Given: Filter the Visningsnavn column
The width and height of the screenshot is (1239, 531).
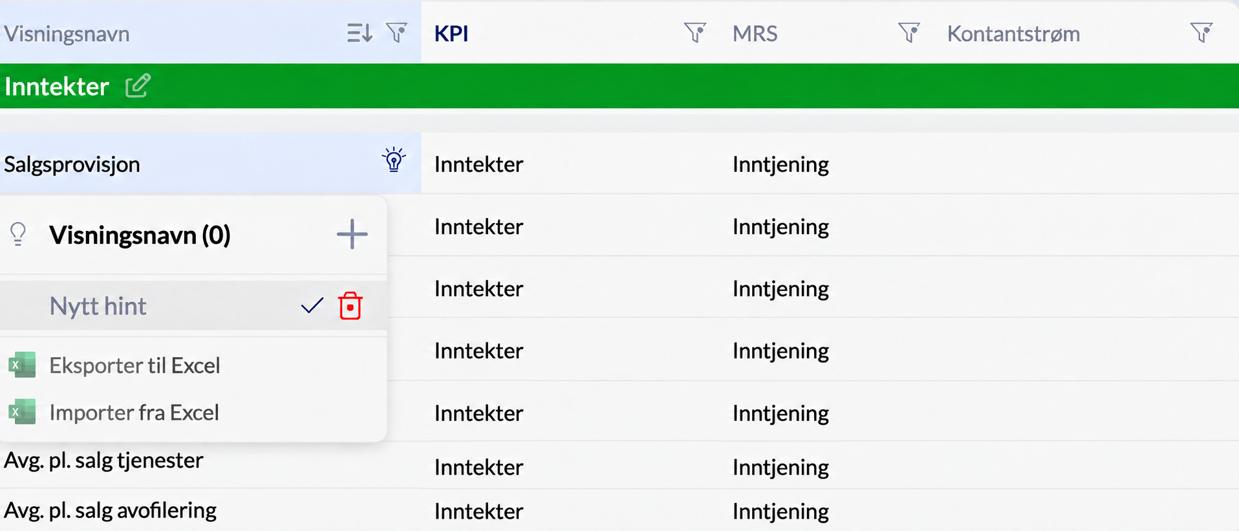Looking at the screenshot, I should (x=396, y=32).
